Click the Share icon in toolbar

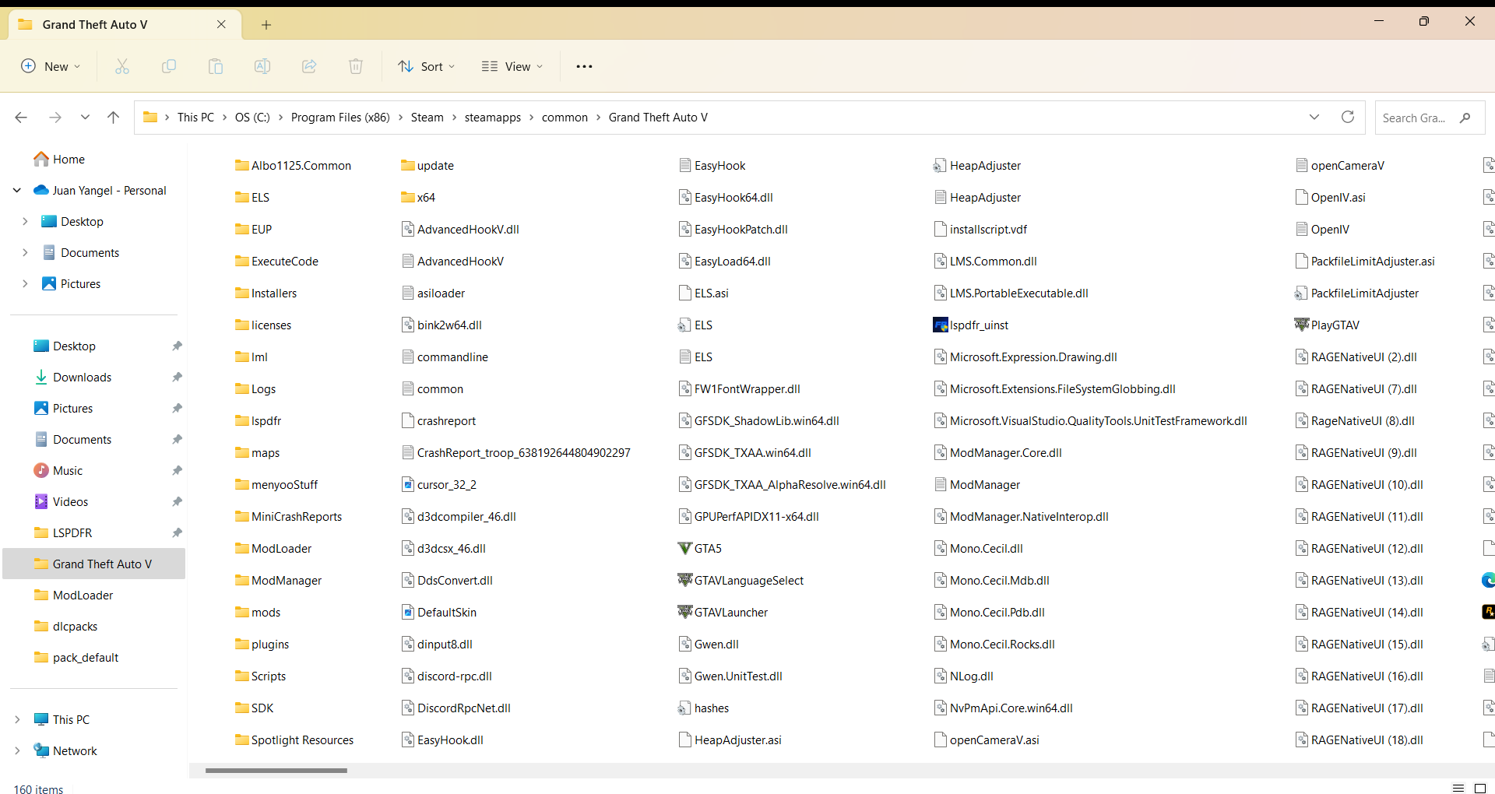(x=309, y=67)
